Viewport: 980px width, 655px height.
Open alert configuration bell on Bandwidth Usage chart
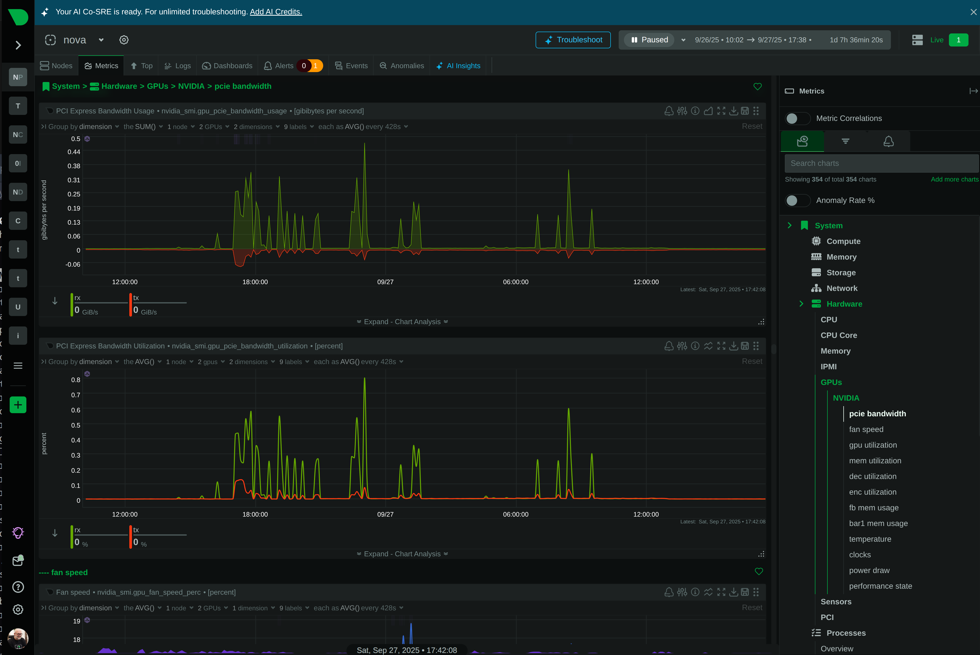tap(669, 111)
